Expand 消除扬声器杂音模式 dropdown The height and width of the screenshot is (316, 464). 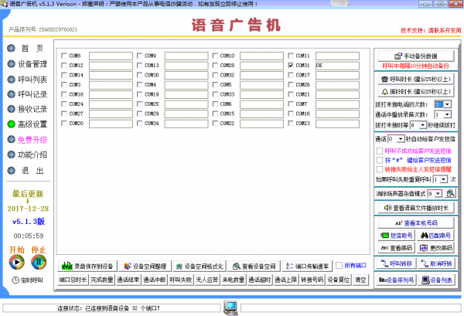click(x=439, y=193)
